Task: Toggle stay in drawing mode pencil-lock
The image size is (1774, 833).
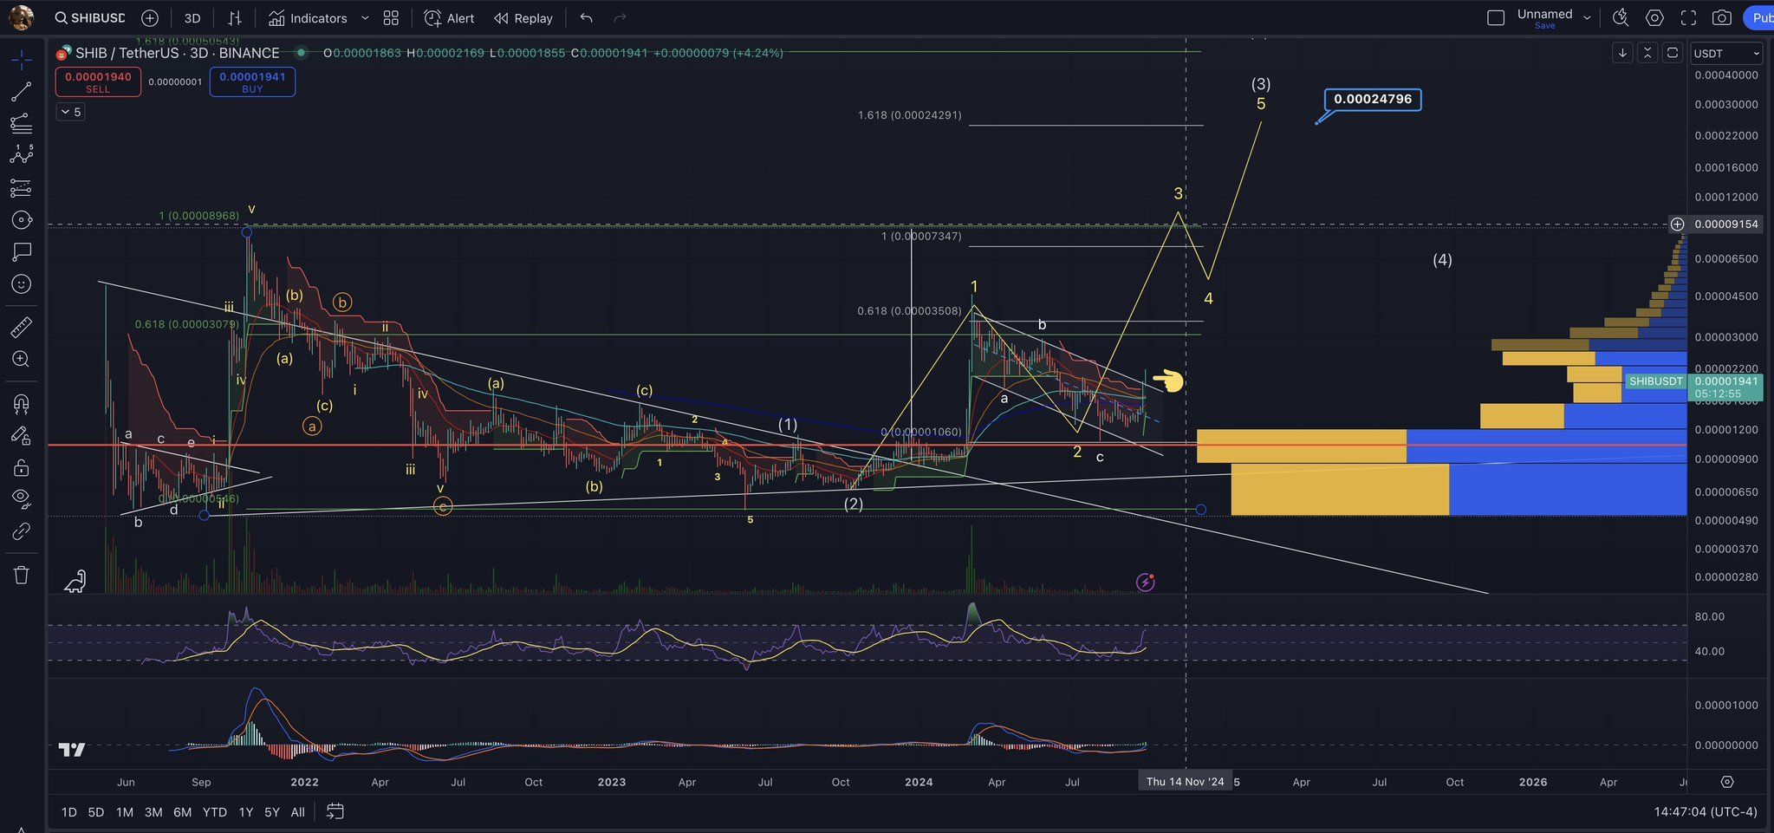Action: (x=22, y=435)
